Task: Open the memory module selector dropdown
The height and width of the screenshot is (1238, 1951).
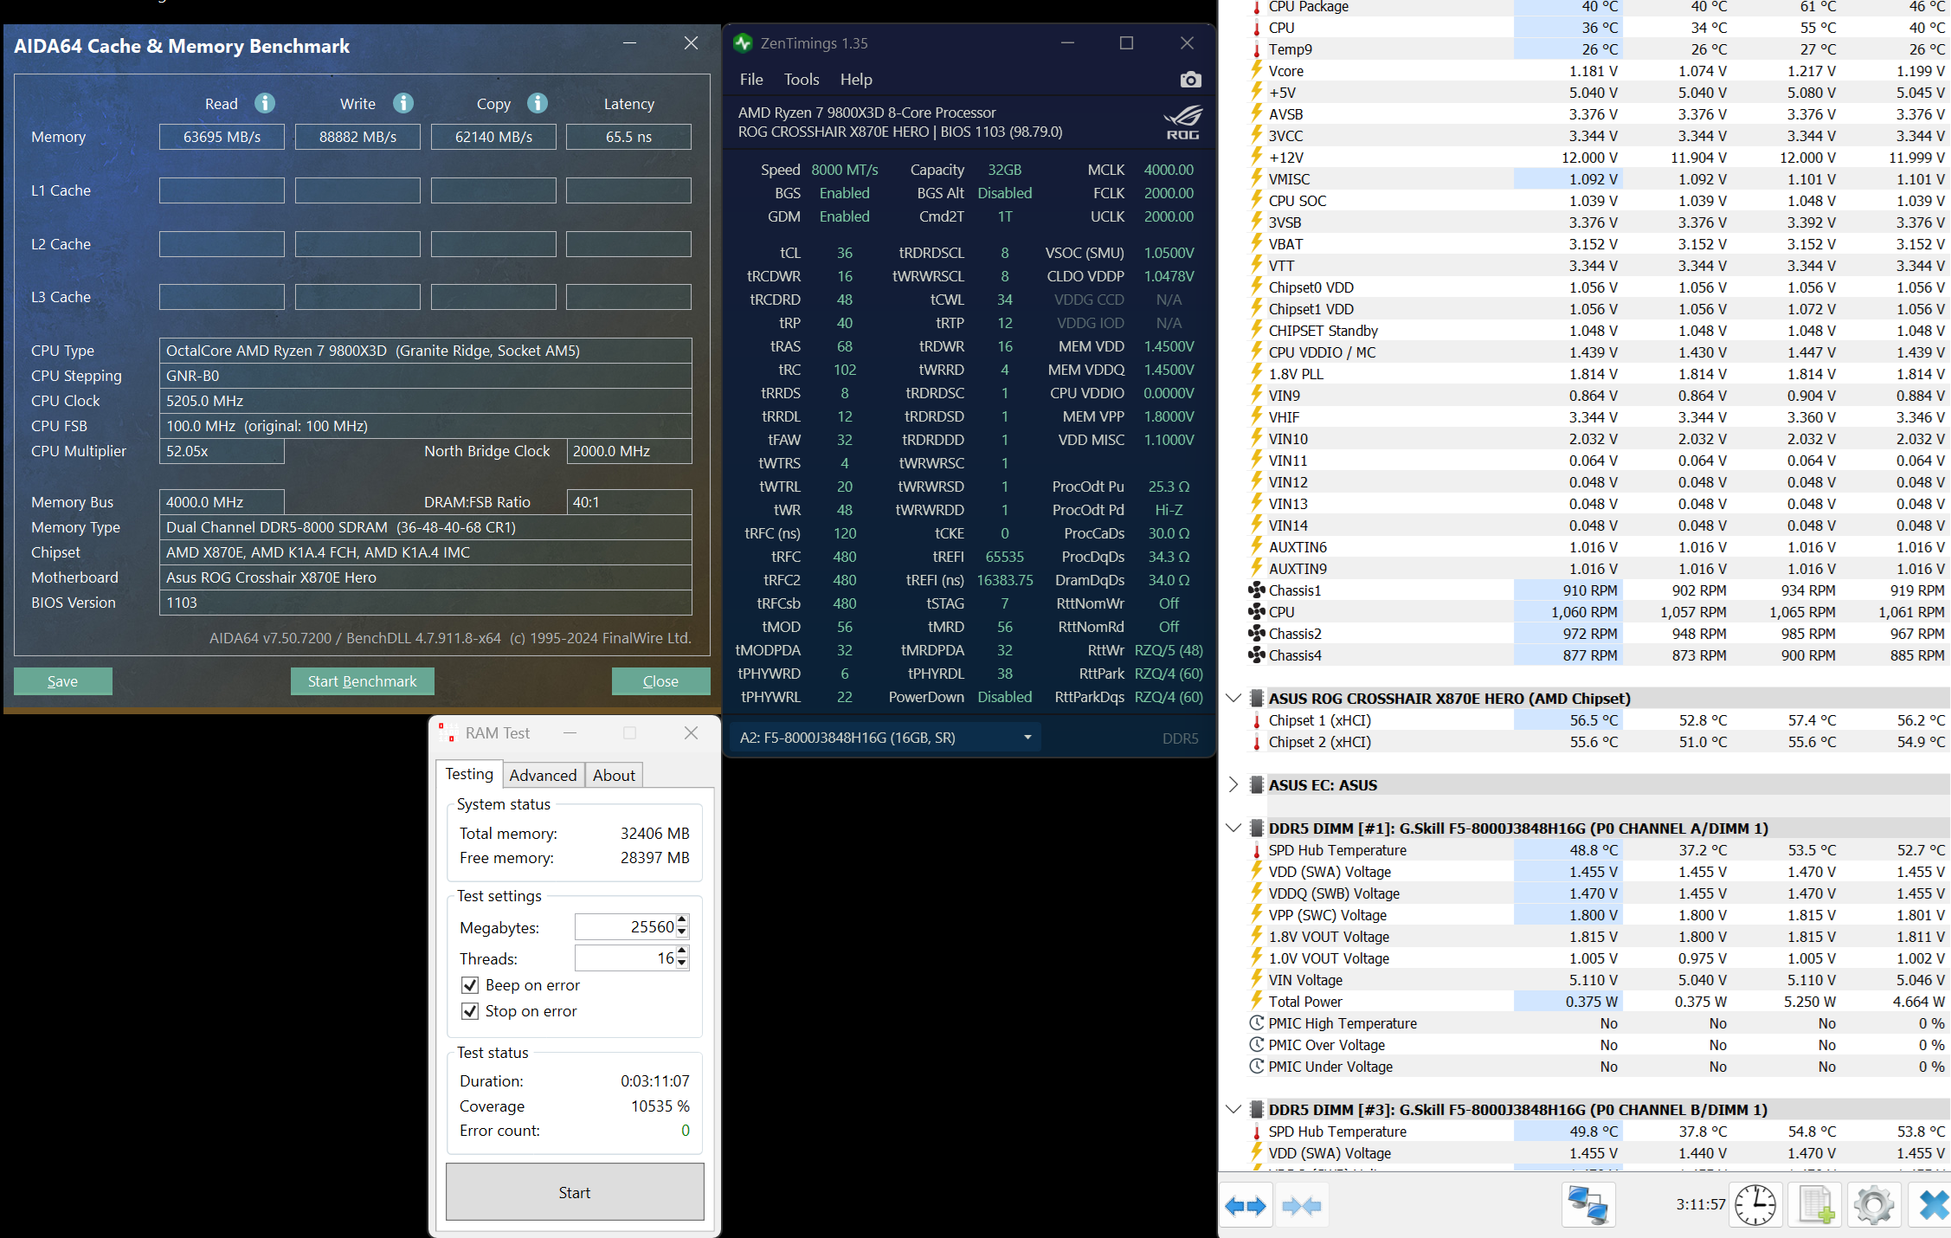Action: coord(1027,738)
